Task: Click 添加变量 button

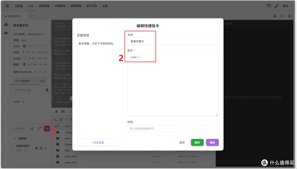Action: click(98, 143)
